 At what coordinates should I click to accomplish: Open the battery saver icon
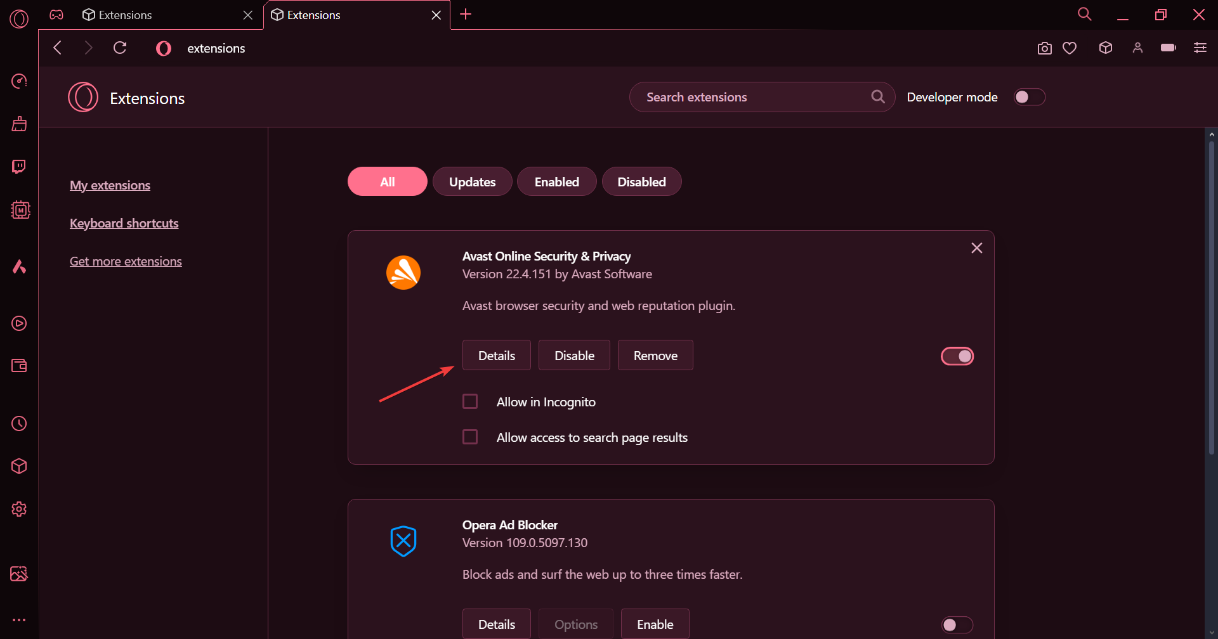pos(1168,48)
